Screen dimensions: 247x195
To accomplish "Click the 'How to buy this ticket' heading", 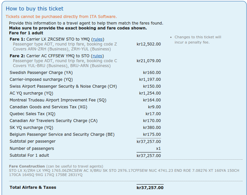I will pos(35,9).
